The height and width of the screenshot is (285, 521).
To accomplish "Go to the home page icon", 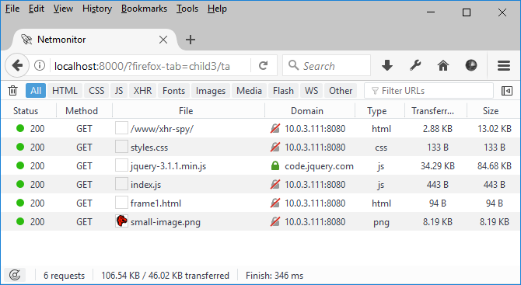I will 443,66.
